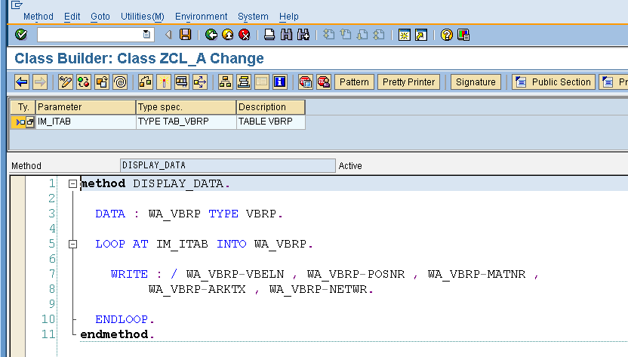Click the Check syntax icon

coord(146,82)
